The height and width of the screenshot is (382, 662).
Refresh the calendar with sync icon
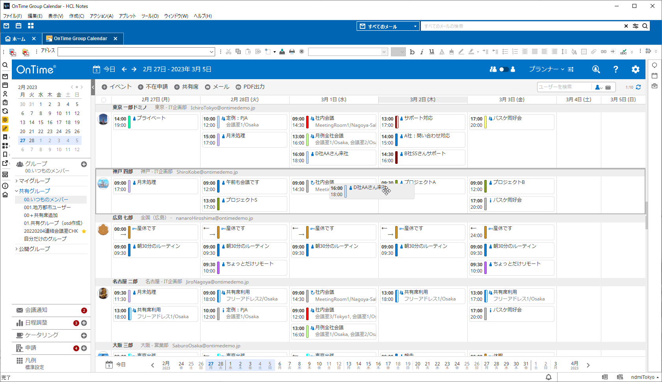pyautogui.click(x=638, y=87)
